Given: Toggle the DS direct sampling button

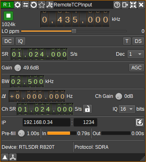Looking at the screenshot, I should click(x=138, y=41).
